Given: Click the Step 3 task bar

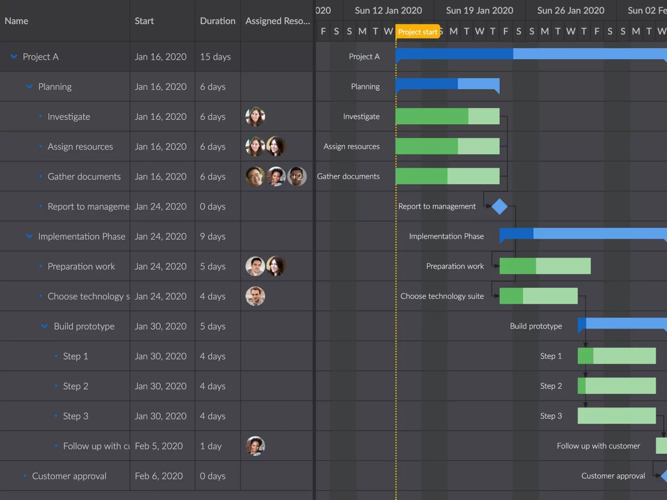Looking at the screenshot, I should [616, 416].
